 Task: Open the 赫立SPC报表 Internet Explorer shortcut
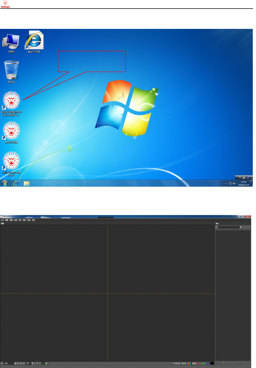click(34, 42)
